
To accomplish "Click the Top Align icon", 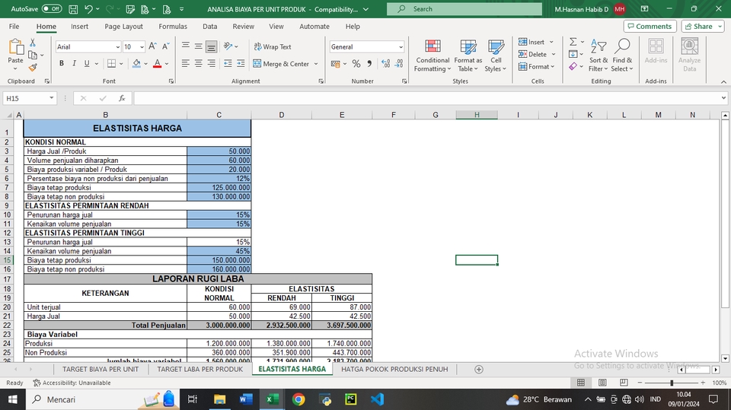I will point(186,46).
